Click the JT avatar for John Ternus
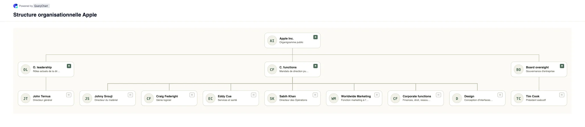585x127 pixels. click(x=25, y=98)
